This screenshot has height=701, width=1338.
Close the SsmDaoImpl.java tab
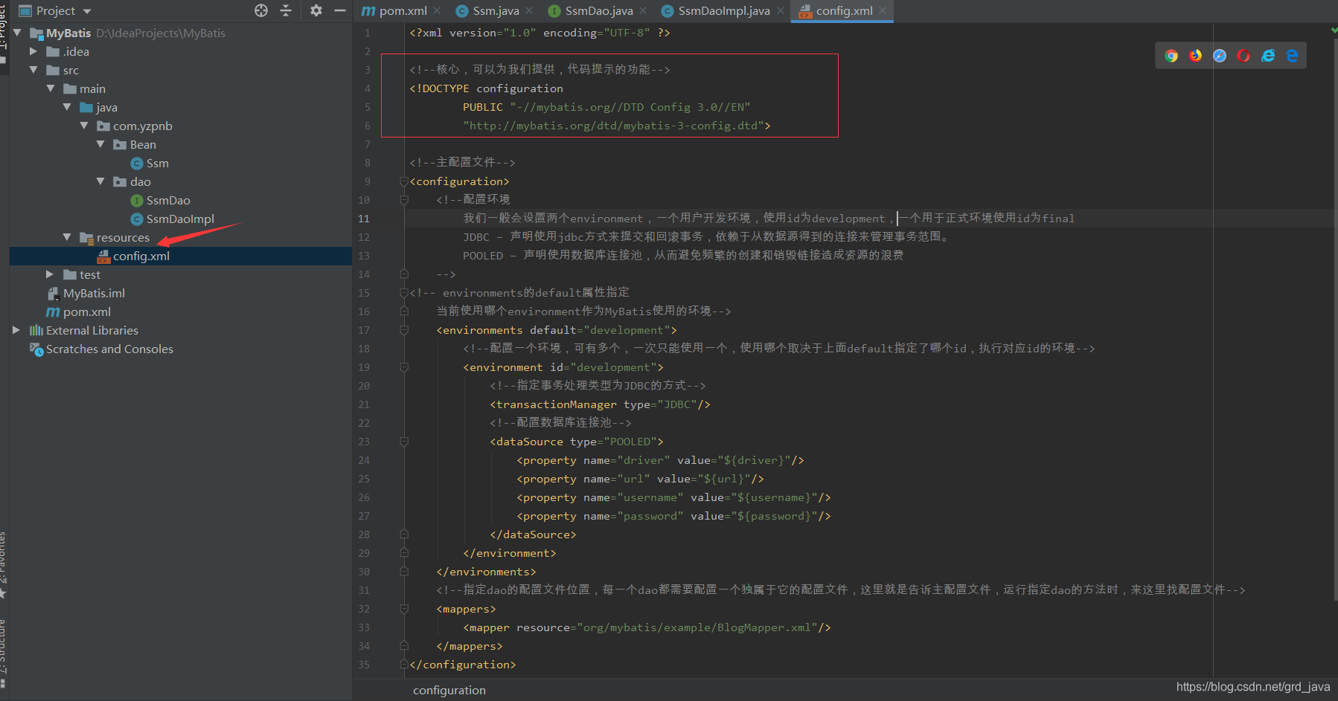click(780, 10)
